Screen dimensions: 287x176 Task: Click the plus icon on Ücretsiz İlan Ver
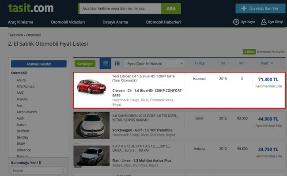pos(242,8)
